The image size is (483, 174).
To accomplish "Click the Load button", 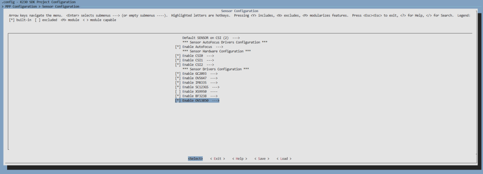I will point(284,159).
